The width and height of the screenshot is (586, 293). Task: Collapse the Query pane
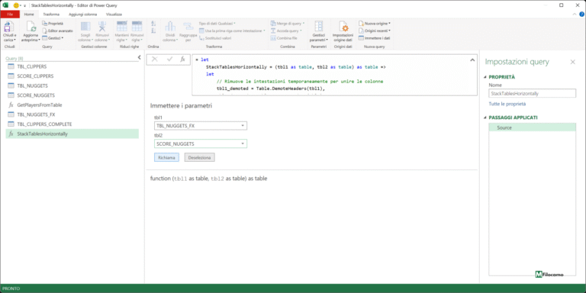[x=140, y=57]
